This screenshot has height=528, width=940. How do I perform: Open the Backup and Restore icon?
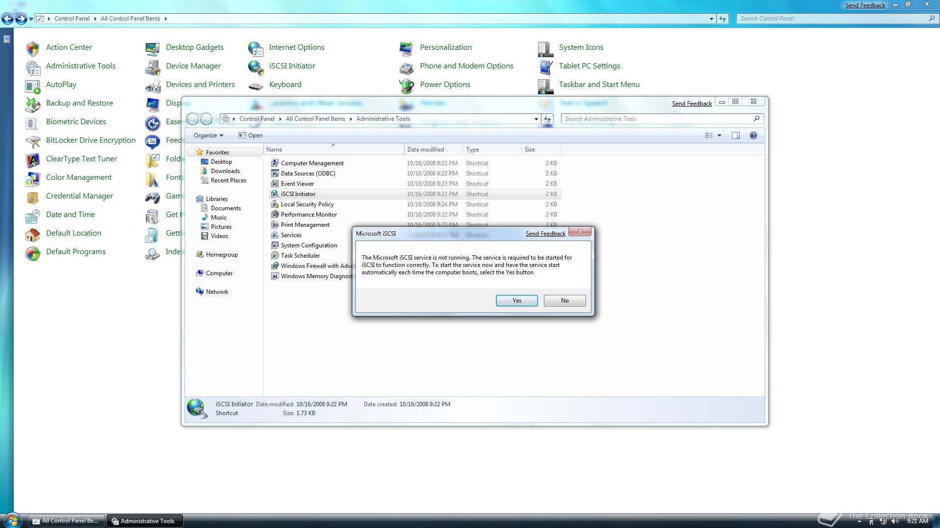tap(32, 104)
